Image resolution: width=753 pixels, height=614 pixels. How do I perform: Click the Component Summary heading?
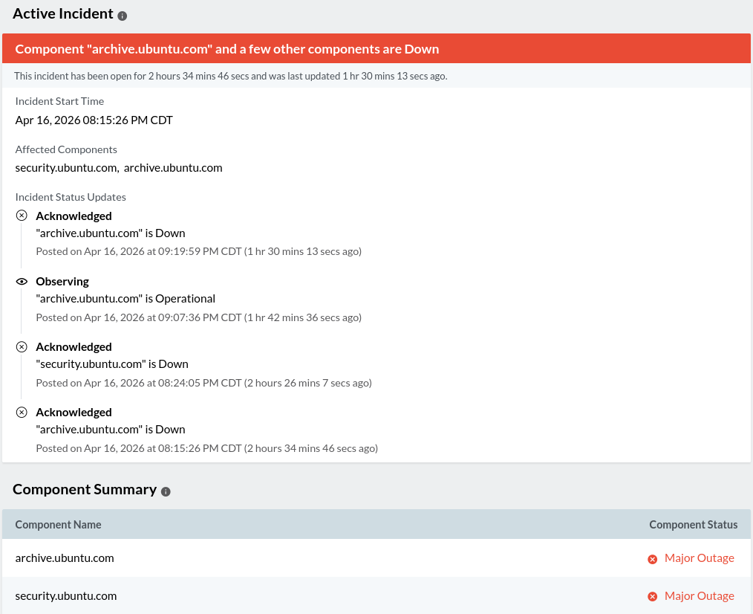85,489
